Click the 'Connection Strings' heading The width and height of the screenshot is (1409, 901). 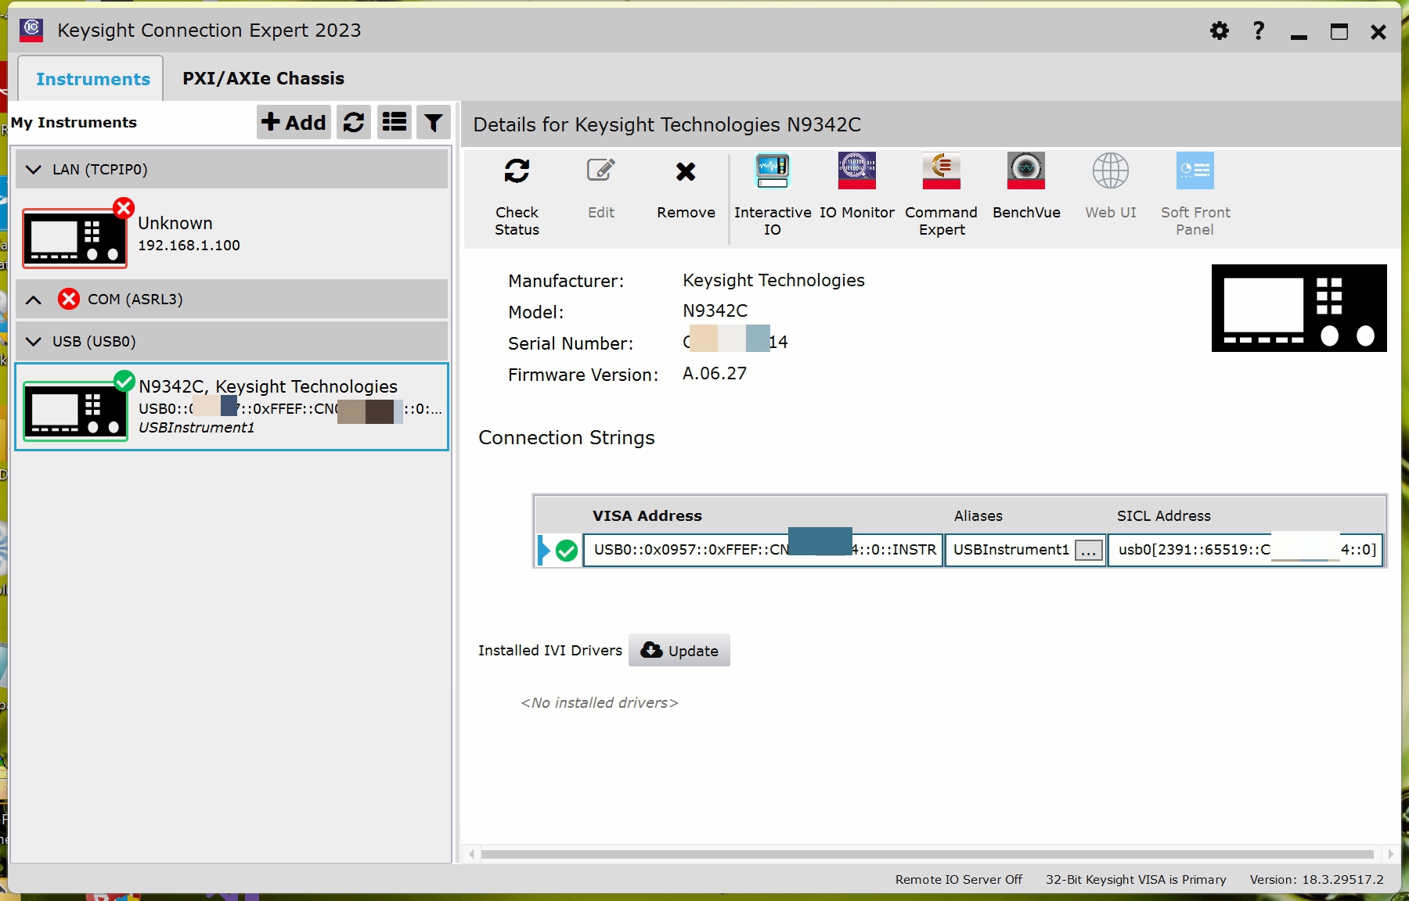(567, 438)
